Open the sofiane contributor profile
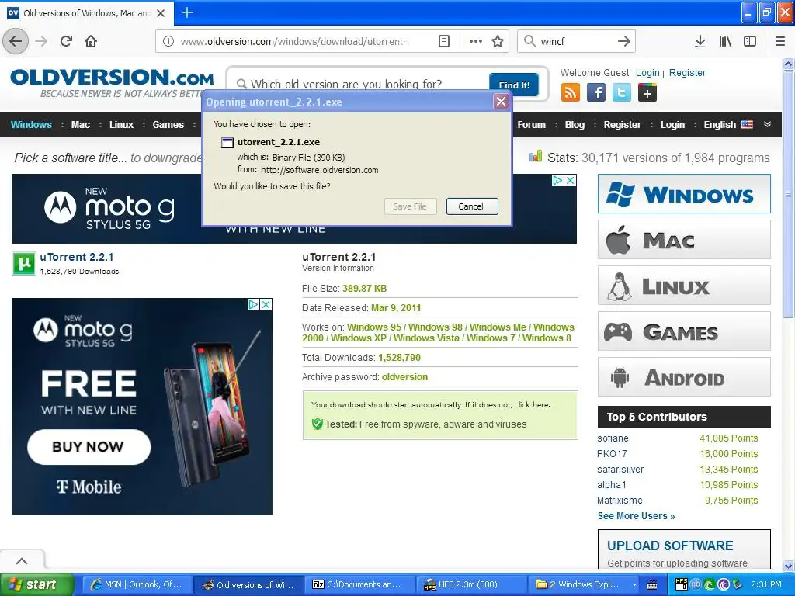 [x=613, y=438]
